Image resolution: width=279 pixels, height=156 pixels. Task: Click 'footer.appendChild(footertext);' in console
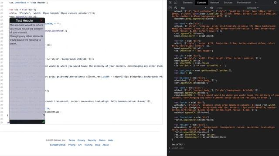click(194, 120)
